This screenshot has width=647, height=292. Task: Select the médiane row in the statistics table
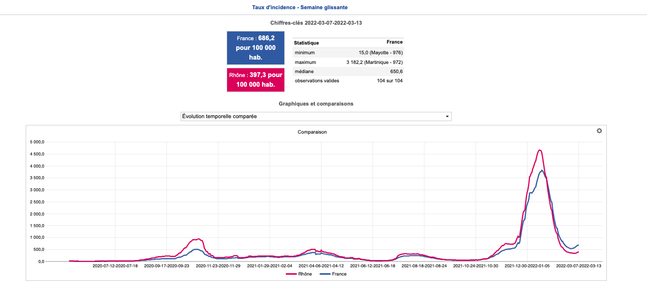348,72
